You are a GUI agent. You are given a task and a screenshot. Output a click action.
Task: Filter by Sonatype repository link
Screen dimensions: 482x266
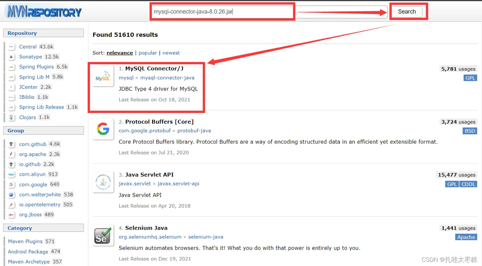31,57
